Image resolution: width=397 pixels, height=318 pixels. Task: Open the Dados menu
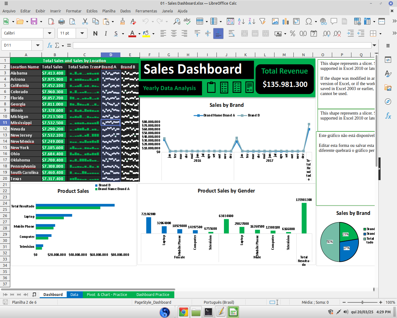[125, 11]
